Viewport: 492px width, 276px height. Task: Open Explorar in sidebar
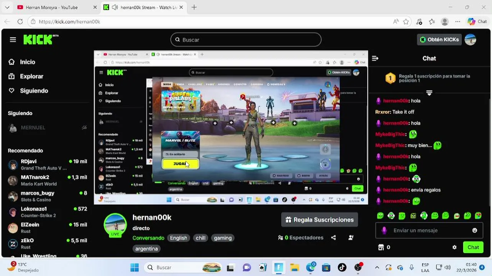coord(26,76)
